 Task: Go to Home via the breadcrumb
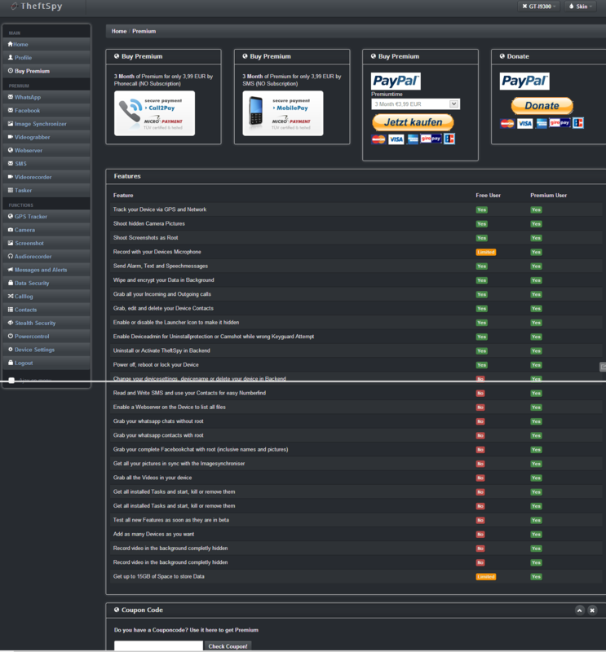[119, 31]
